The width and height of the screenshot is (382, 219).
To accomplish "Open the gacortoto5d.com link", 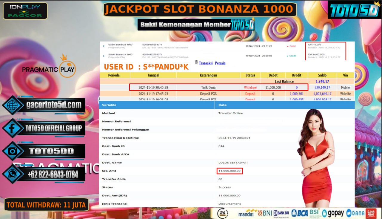I will [54, 105].
